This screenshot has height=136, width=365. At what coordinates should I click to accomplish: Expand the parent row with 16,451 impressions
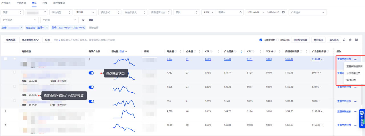click(x=5, y=125)
